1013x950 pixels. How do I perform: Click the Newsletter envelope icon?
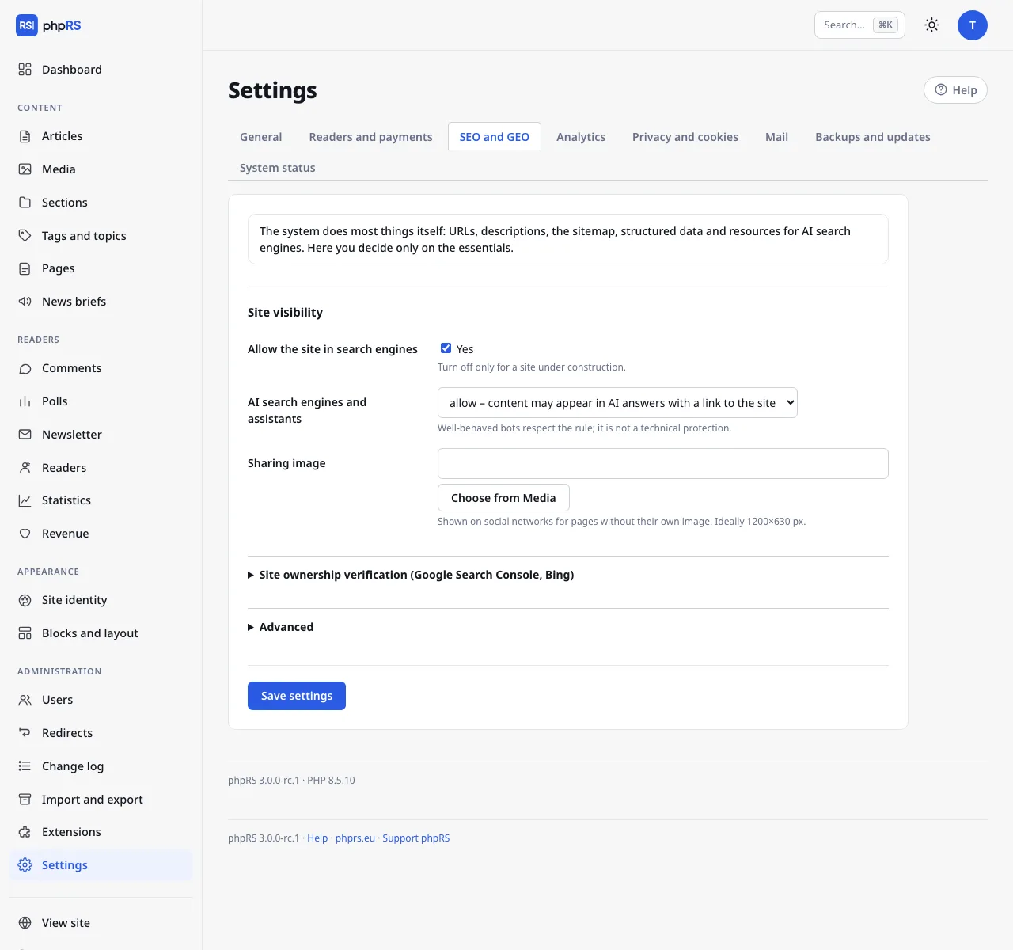[25, 435]
